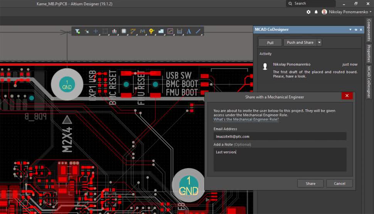Click the Share button in dialog
Viewport: 374px width, 214px height.
[x=310, y=183]
